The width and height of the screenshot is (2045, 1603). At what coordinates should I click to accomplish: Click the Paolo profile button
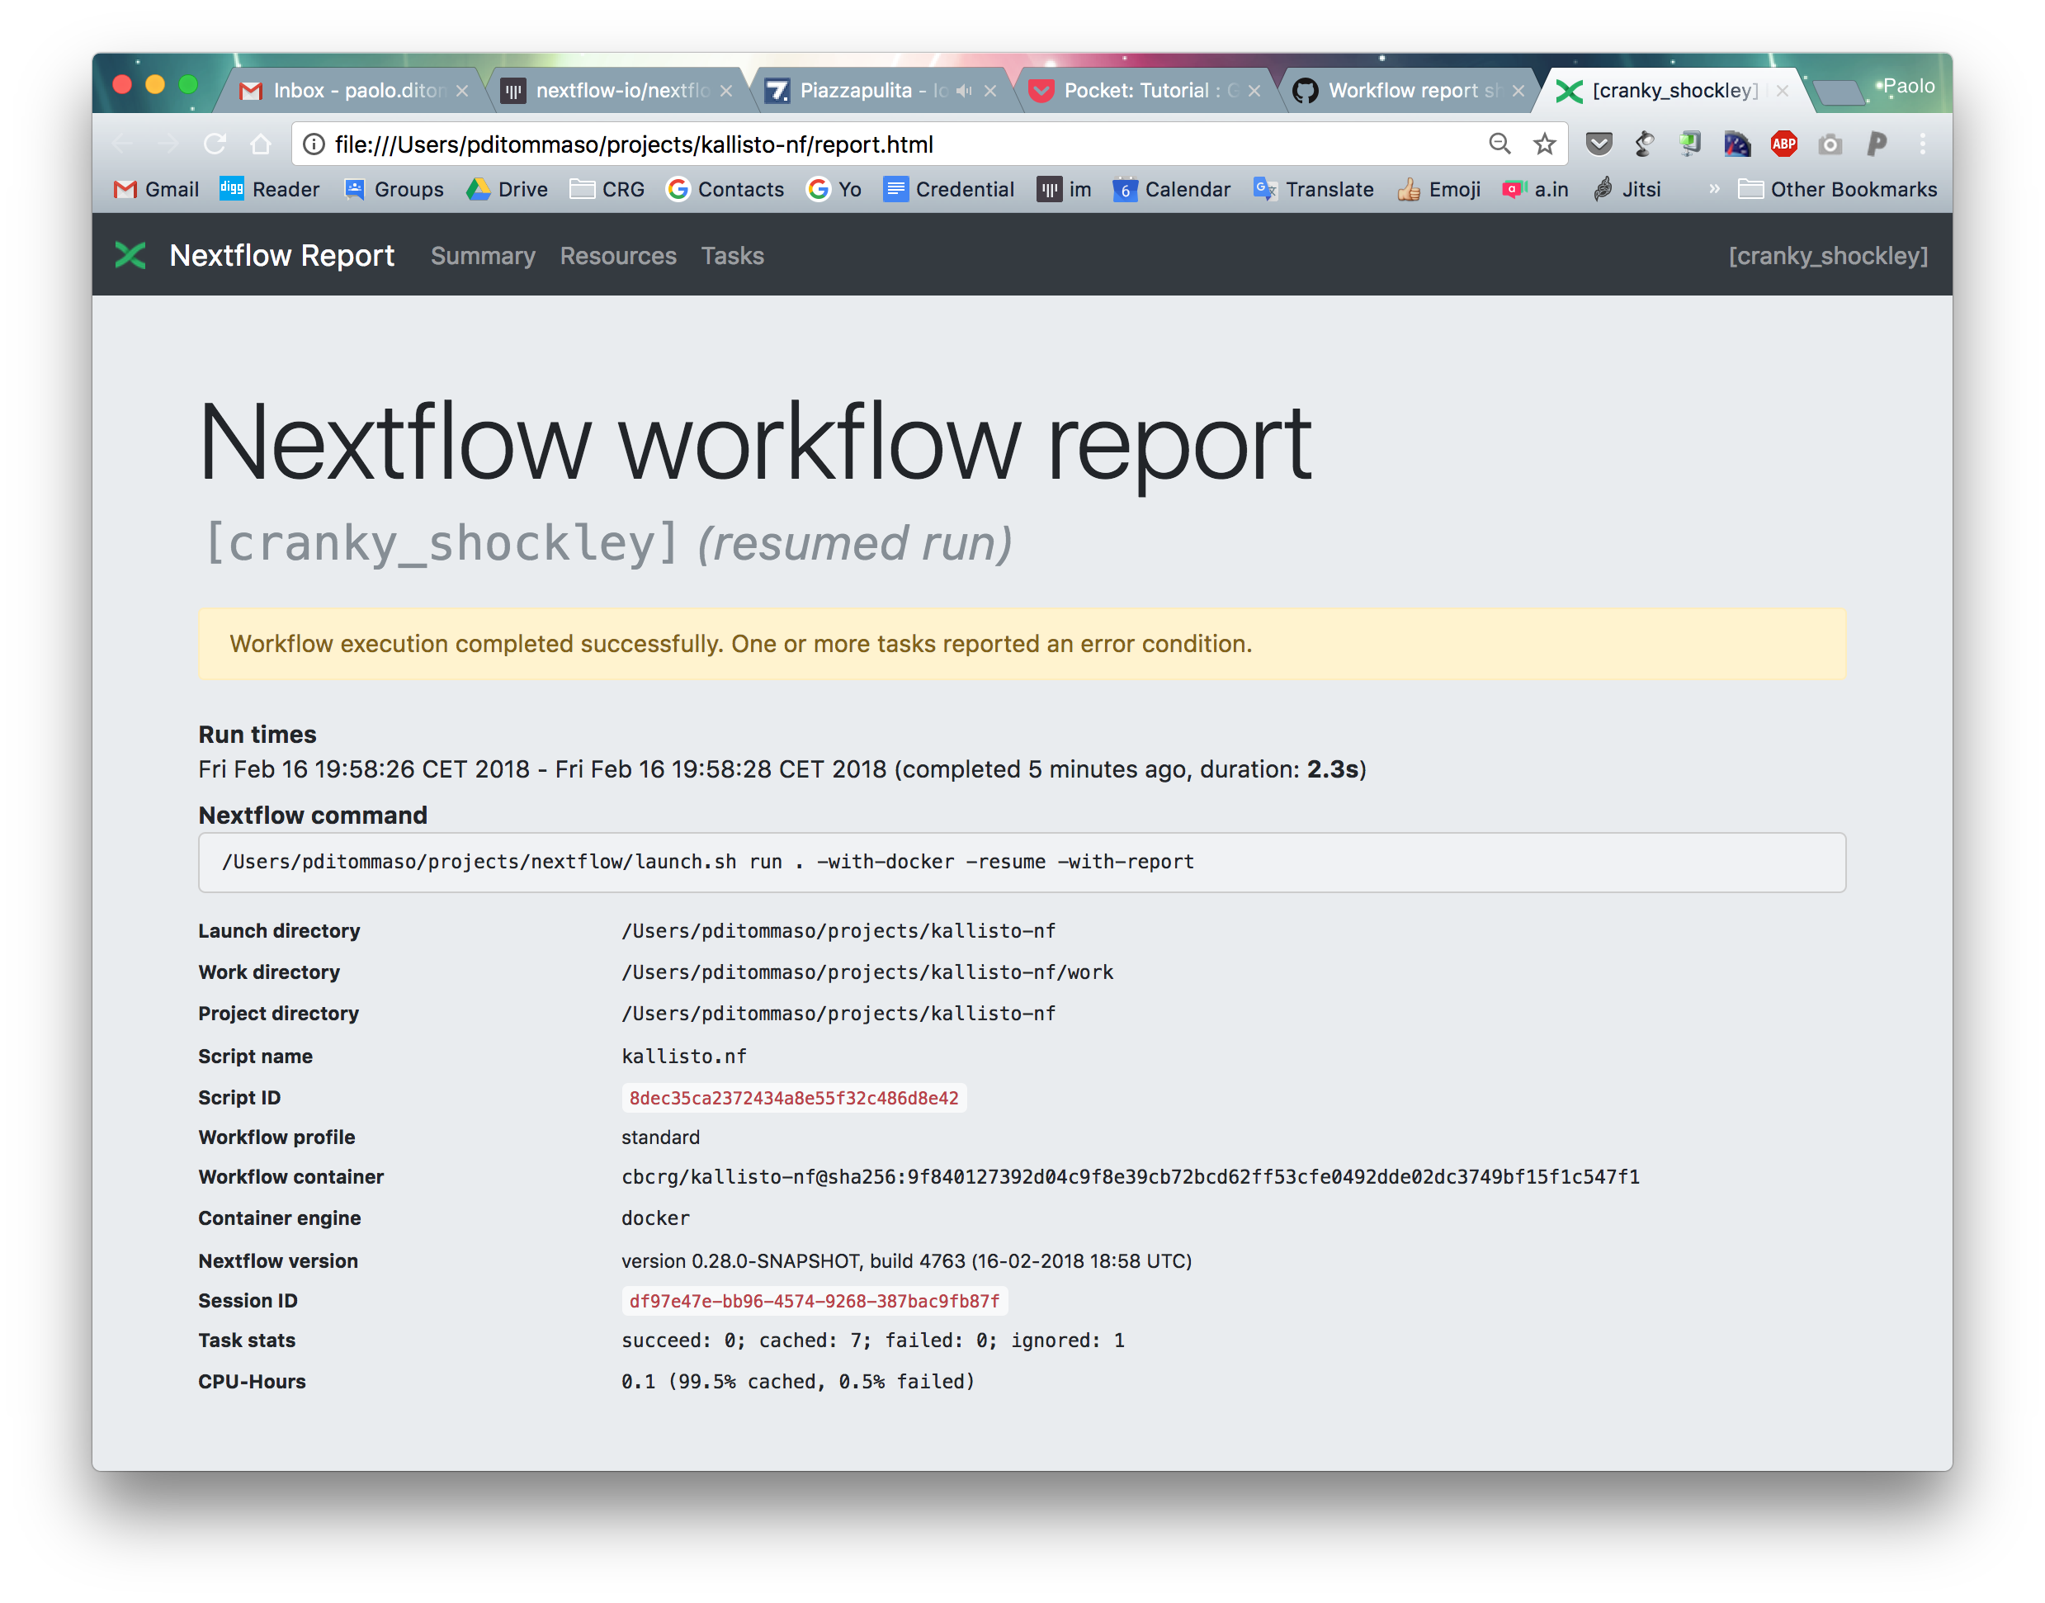tap(1907, 87)
